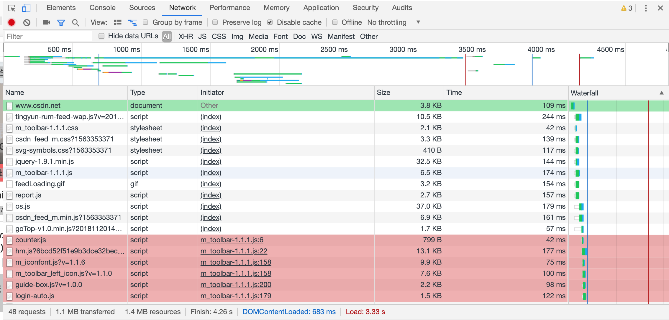Screen dimensions: 669x320
Task: Open the DevTools three-dot menu
Action: pyautogui.click(x=646, y=8)
